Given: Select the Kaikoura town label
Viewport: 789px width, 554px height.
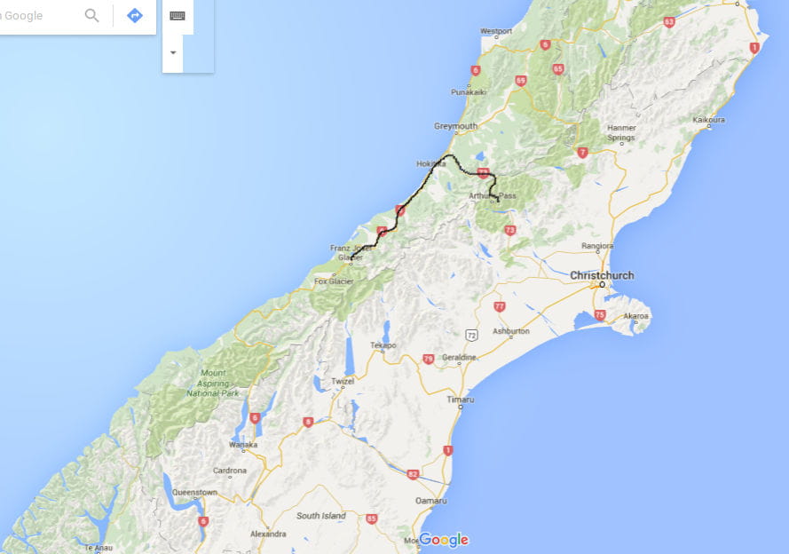Looking at the screenshot, I should [708, 120].
